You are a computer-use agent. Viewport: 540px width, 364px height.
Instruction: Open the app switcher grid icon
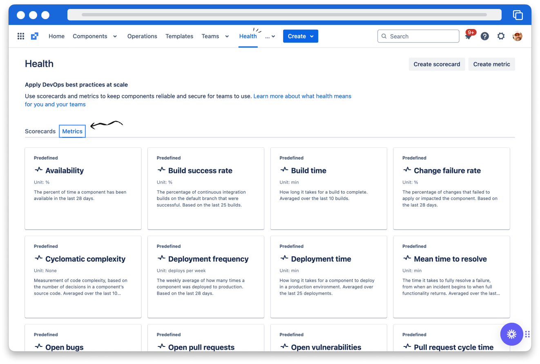(x=21, y=36)
